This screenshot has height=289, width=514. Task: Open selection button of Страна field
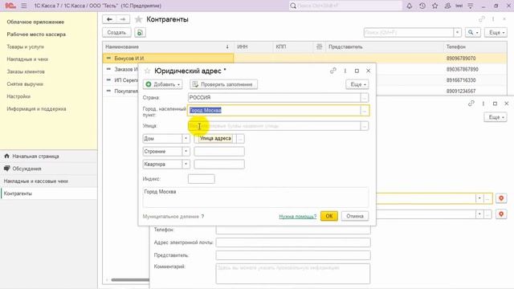[364, 98]
